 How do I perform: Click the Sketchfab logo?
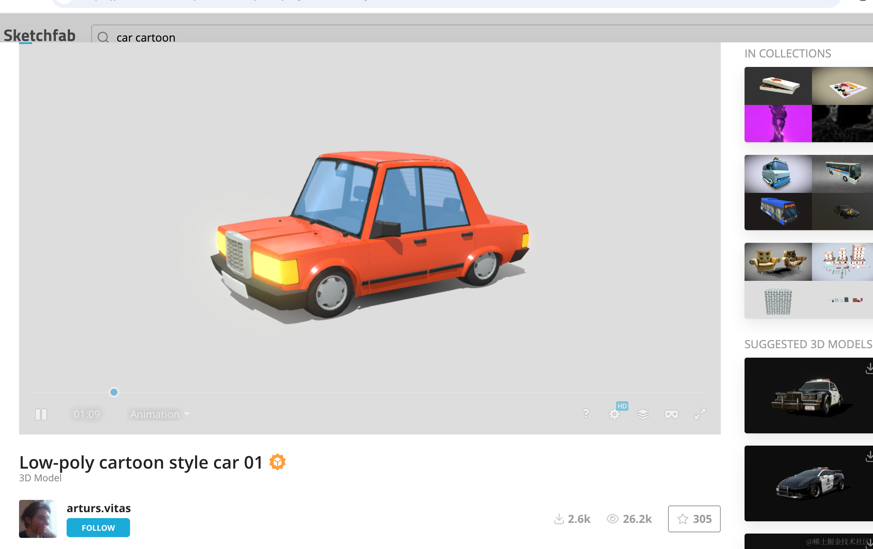(39, 36)
